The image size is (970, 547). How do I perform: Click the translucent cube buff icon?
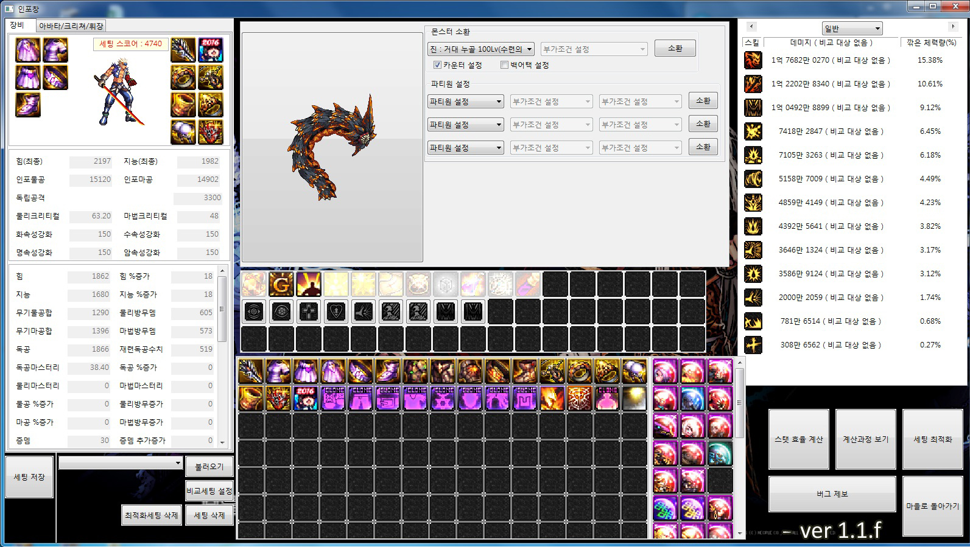(x=445, y=284)
